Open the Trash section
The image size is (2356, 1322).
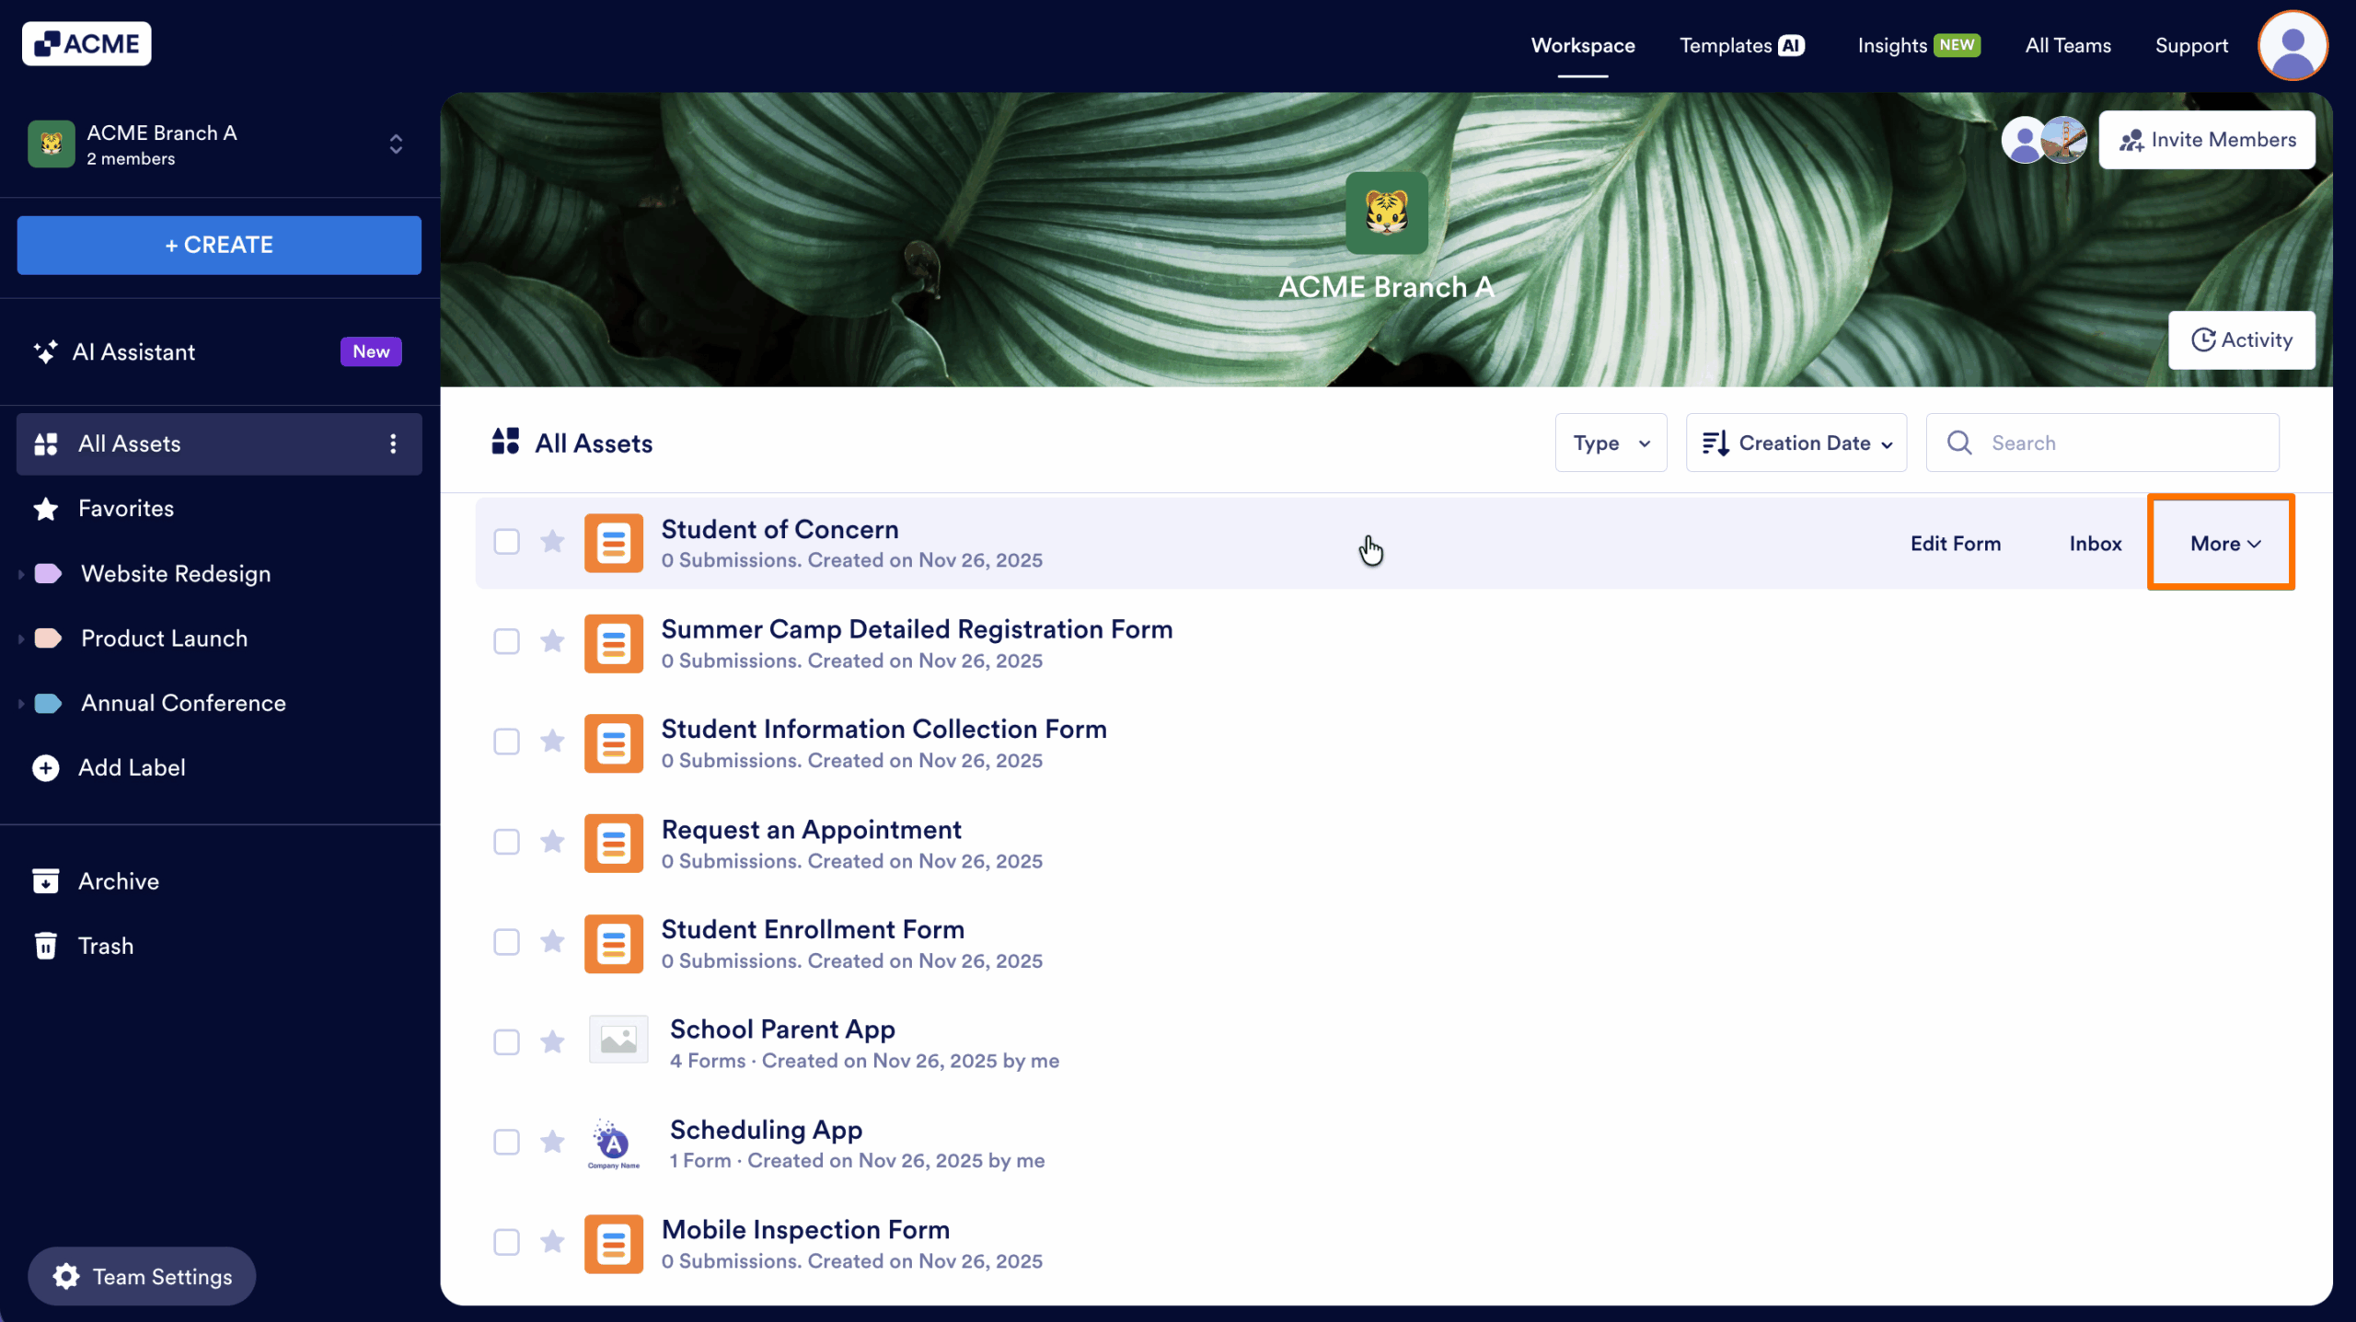[x=105, y=945]
